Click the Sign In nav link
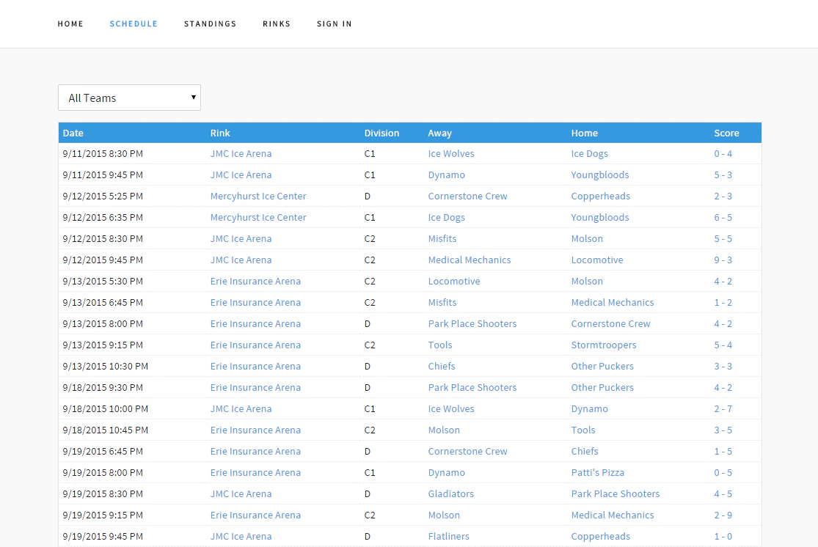Viewport: 818px width, 547px height. [x=335, y=23]
